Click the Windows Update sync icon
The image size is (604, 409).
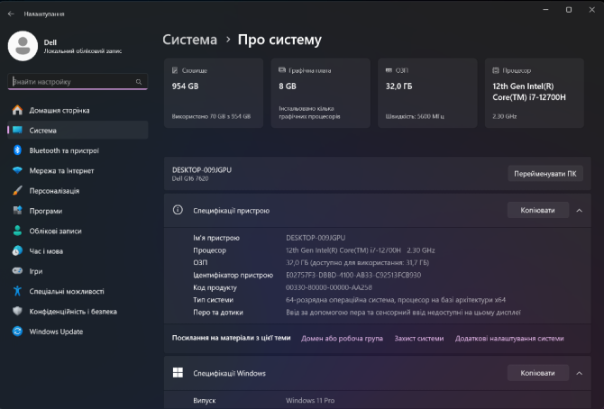tap(17, 332)
